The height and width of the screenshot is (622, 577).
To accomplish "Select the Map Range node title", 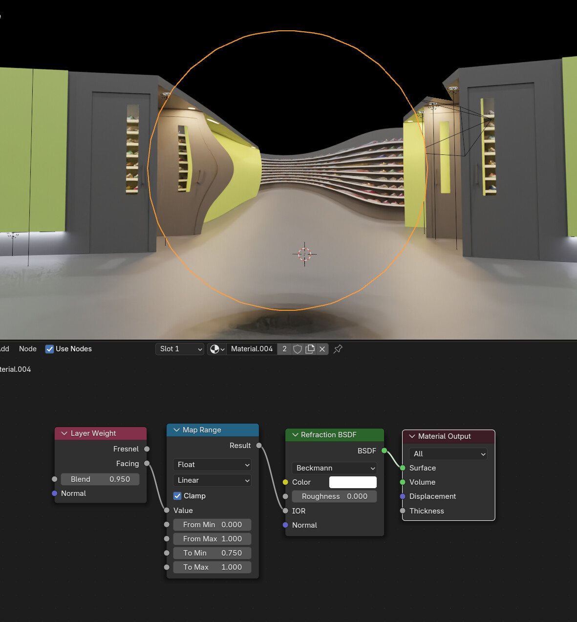I will pyautogui.click(x=202, y=430).
